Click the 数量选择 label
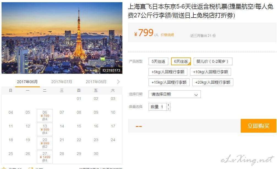 tap(136, 107)
